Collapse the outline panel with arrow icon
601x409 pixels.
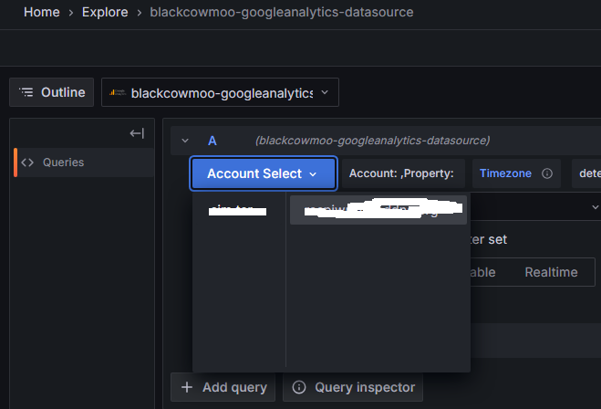pyautogui.click(x=137, y=133)
